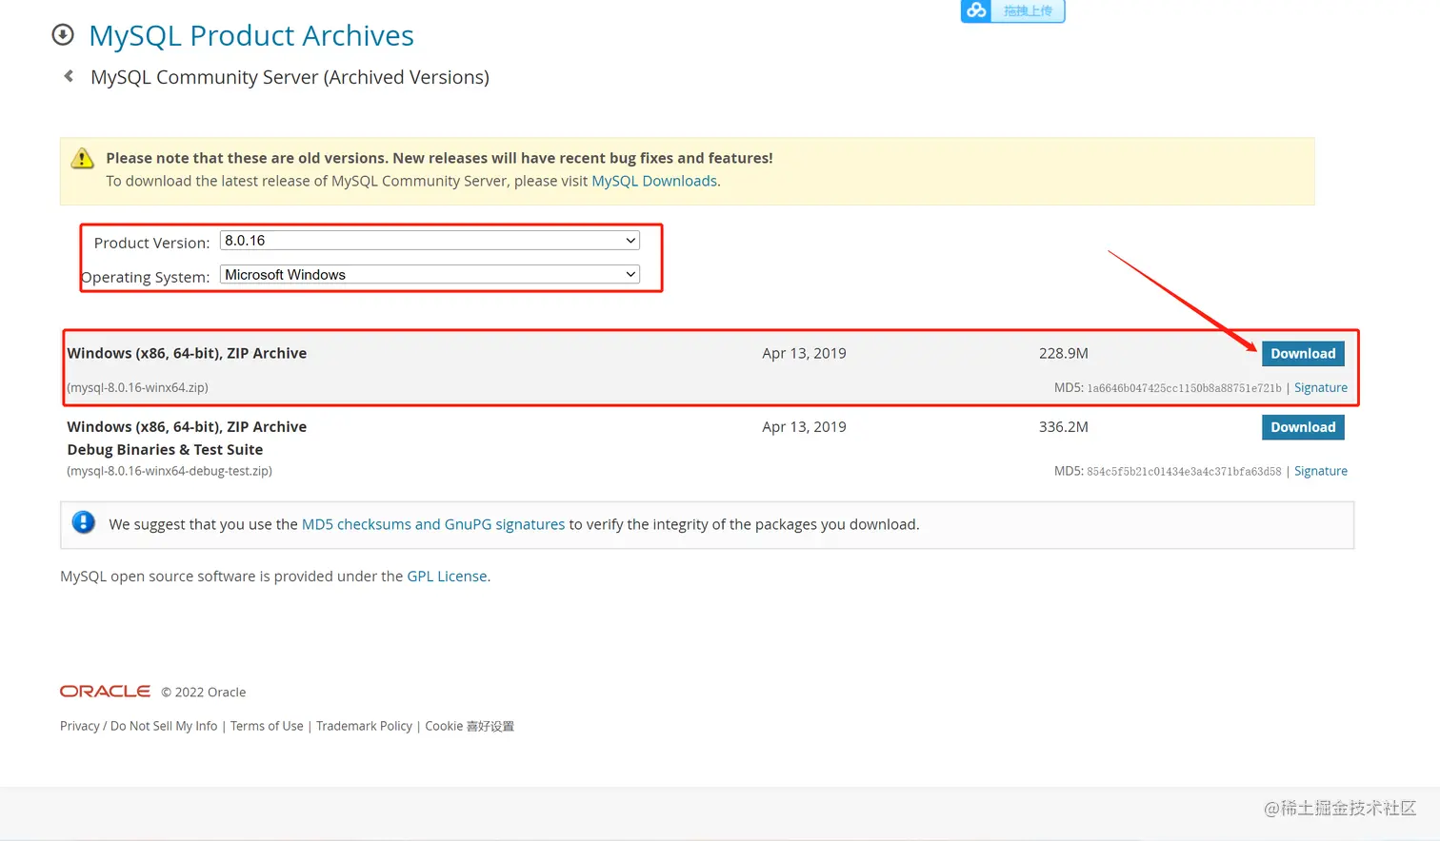The image size is (1440, 841).
Task: Click the Product Version label
Action: coord(151,243)
